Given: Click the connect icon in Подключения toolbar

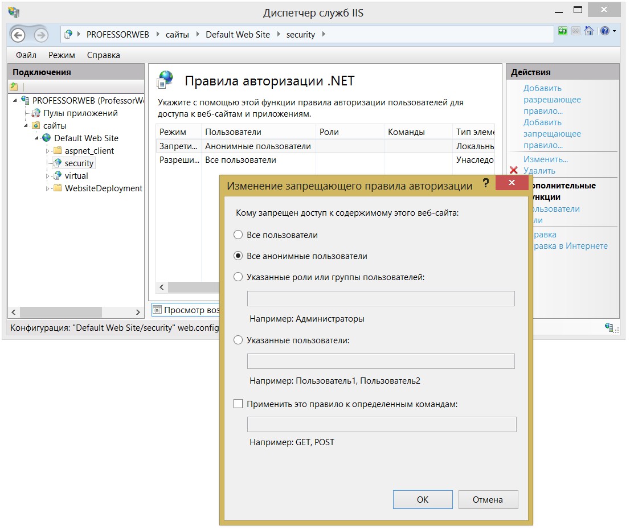Looking at the screenshot, I should 14,87.
